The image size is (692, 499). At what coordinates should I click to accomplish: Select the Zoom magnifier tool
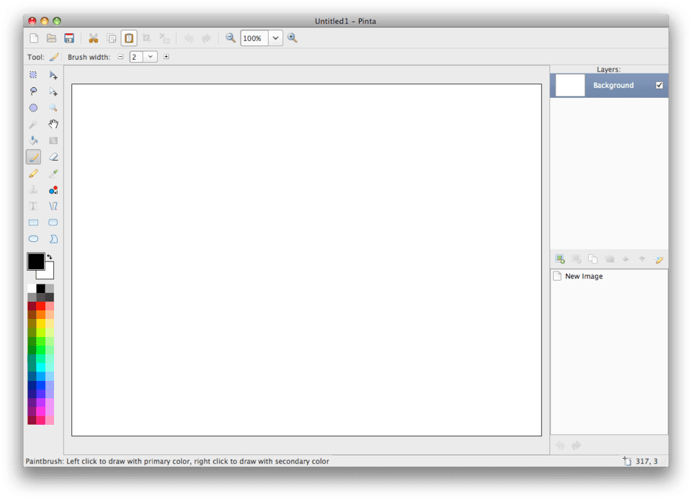[53, 107]
